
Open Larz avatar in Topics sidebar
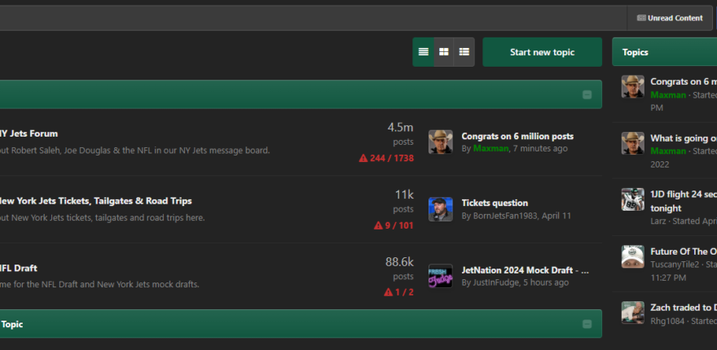633,199
